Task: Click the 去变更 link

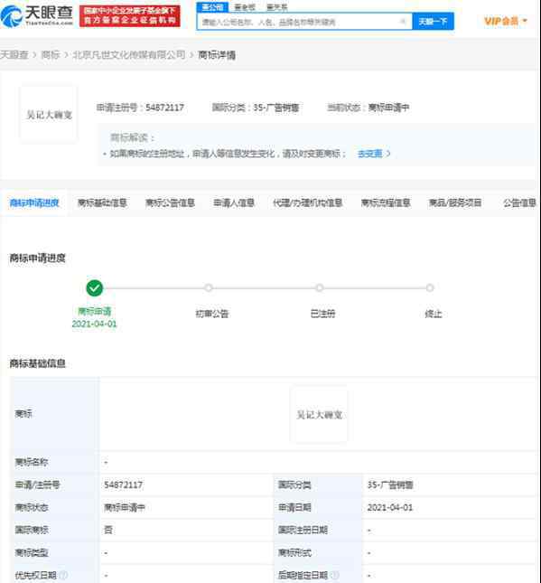Action: tap(373, 153)
